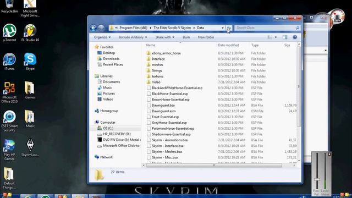Open Explorer help question mark icon

[295, 37]
